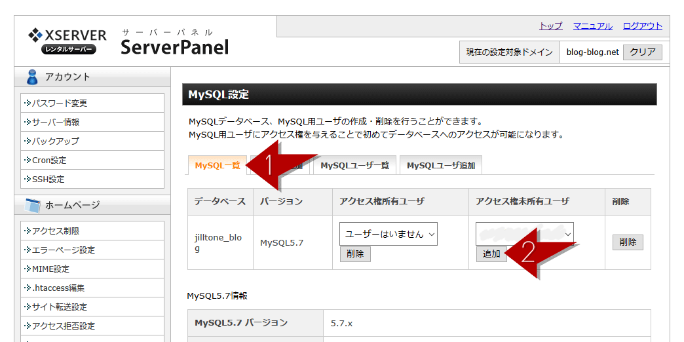Open SSH設定 in the sidebar

coord(92,179)
